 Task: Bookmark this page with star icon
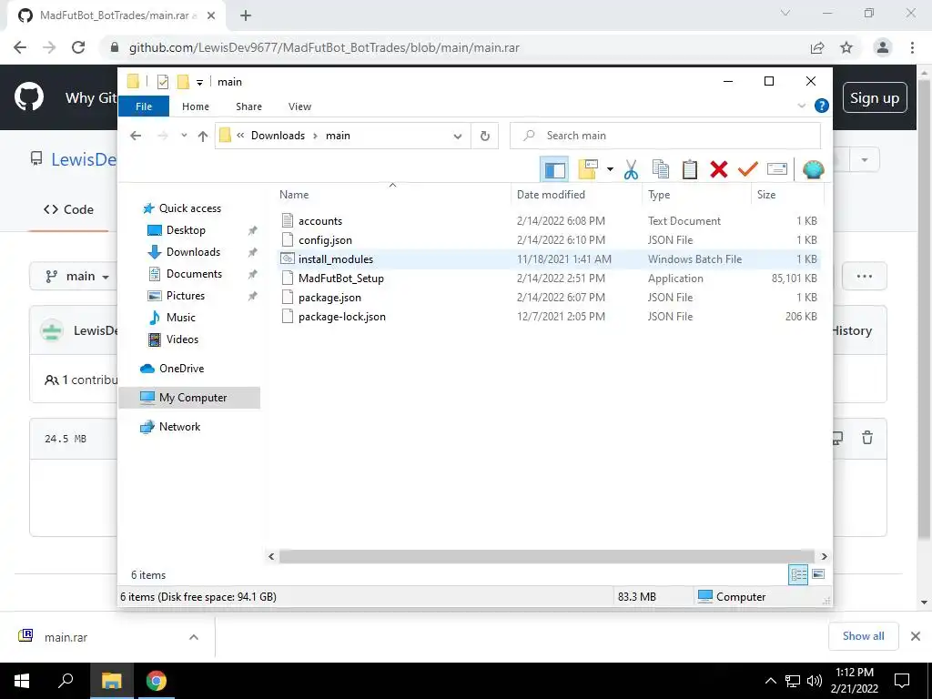[846, 47]
